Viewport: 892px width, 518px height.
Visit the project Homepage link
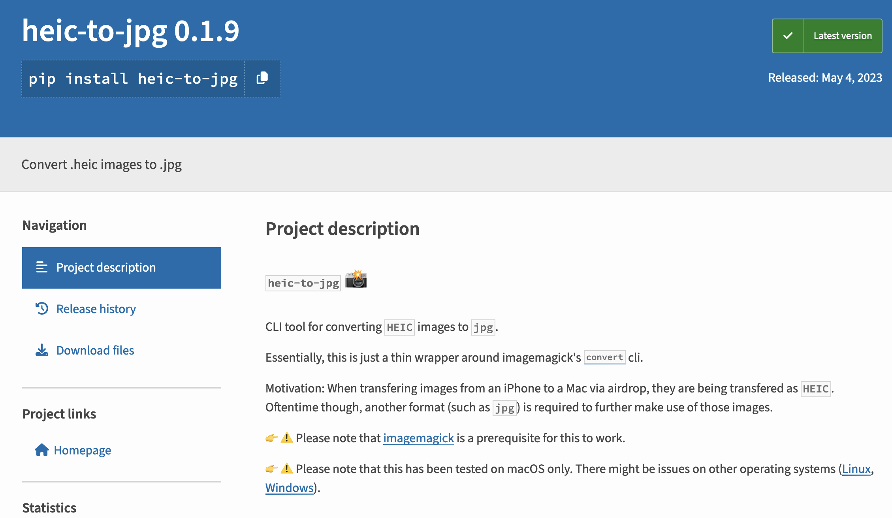[x=82, y=450]
